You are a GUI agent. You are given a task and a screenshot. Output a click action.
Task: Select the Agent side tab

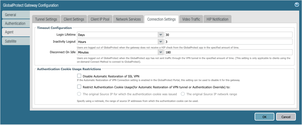[16, 32]
